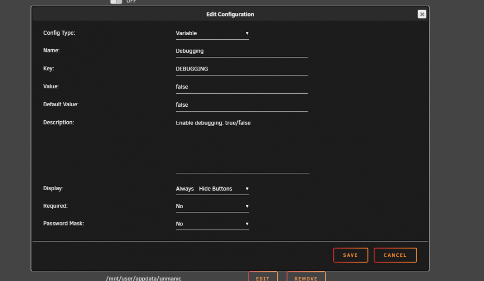This screenshot has height=281, width=484.
Task: Click the Config Type label
Action: (x=59, y=33)
